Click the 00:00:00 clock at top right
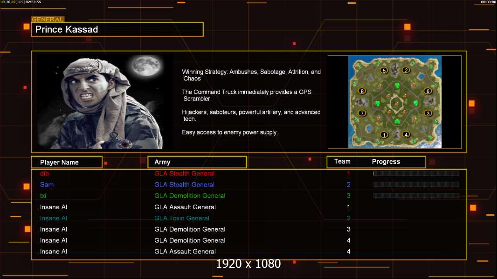 tap(488, 2)
